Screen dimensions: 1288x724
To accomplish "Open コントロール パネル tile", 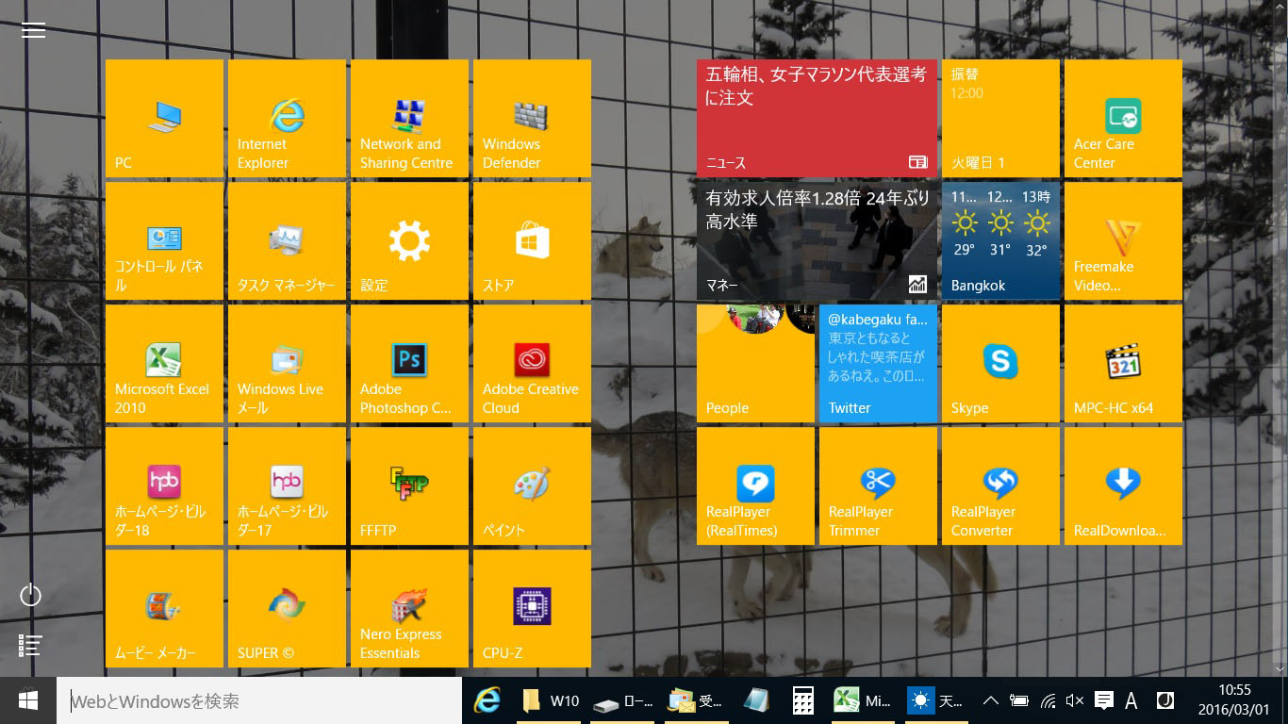I will tap(164, 240).
